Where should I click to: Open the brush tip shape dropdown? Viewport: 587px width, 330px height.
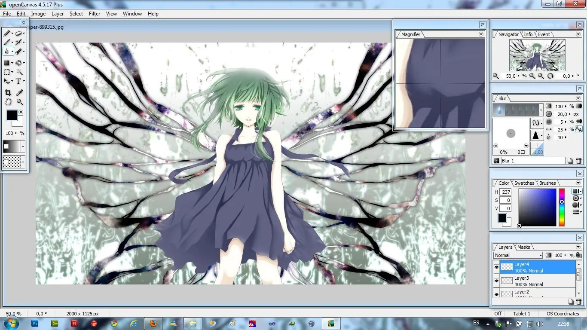(x=537, y=136)
